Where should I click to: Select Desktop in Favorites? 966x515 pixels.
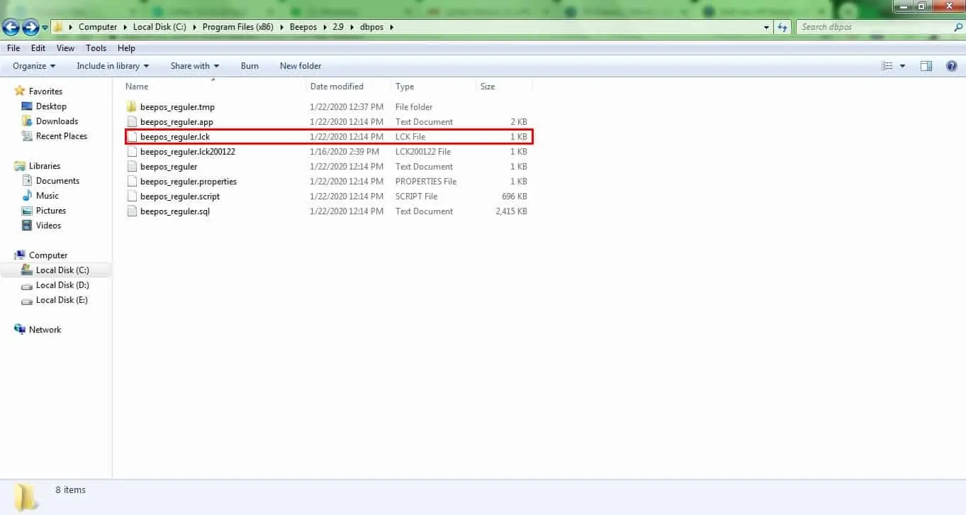tap(51, 106)
